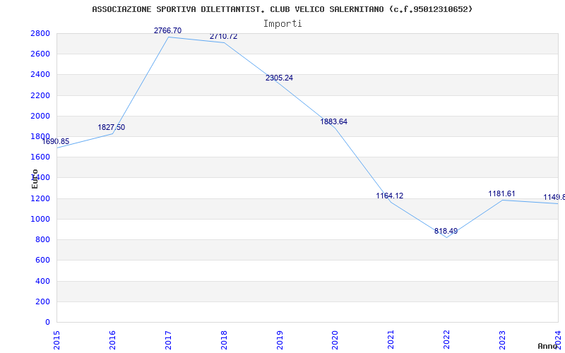Viewport: 565px width, 353px height.
Task: Click the 2710.72 data label
Action: pos(223,37)
